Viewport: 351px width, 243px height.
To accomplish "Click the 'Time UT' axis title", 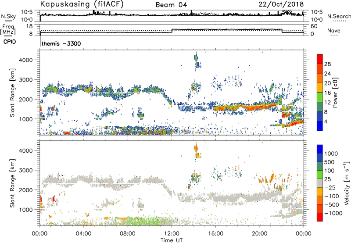I will click(x=172, y=240).
